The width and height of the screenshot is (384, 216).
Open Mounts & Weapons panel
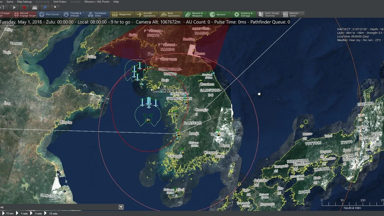coord(195,14)
